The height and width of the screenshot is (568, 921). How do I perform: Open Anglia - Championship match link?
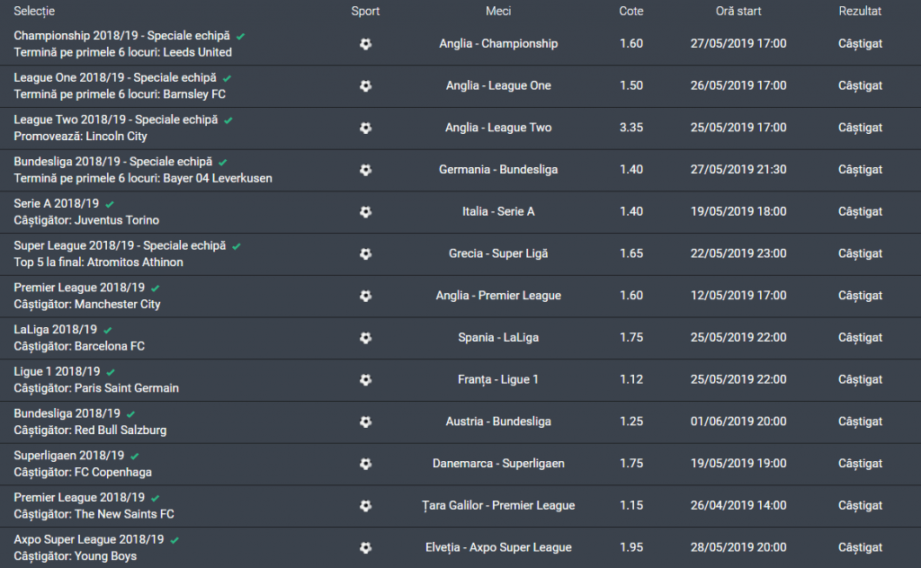point(498,44)
